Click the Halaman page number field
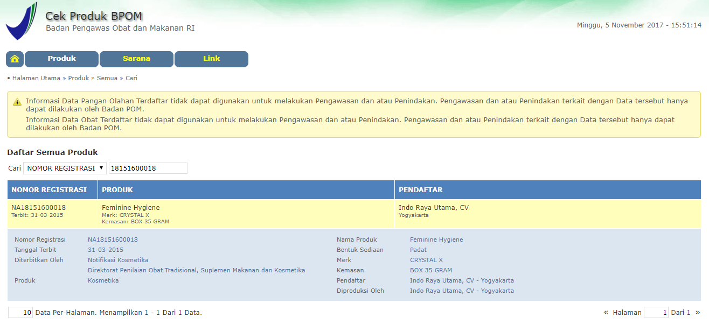This screenshot has width=709, height=324. (656, 313)
